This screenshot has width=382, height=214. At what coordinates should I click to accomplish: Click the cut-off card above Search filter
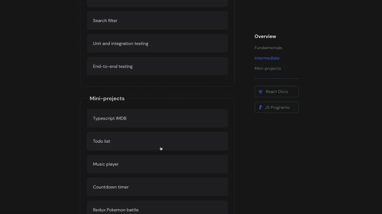[x=157, y=3]
